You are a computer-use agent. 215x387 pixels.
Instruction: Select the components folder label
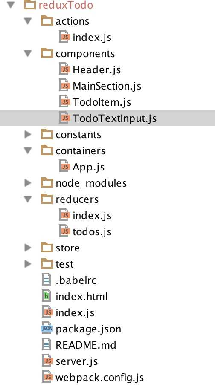pyautogui.click(x=85, y=54)
